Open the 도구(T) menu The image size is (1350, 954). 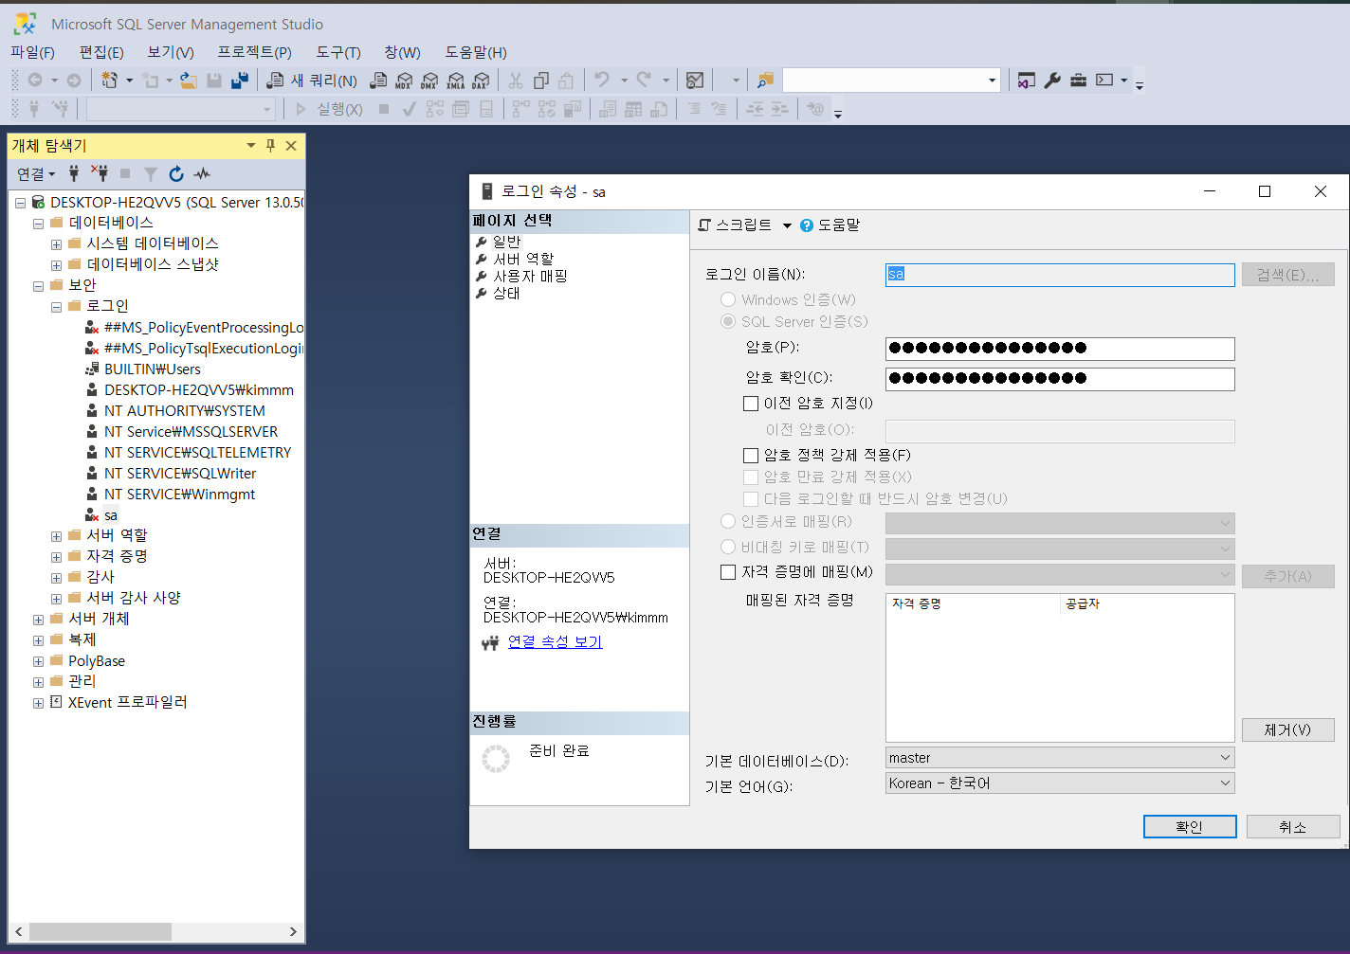coord(338,52)
